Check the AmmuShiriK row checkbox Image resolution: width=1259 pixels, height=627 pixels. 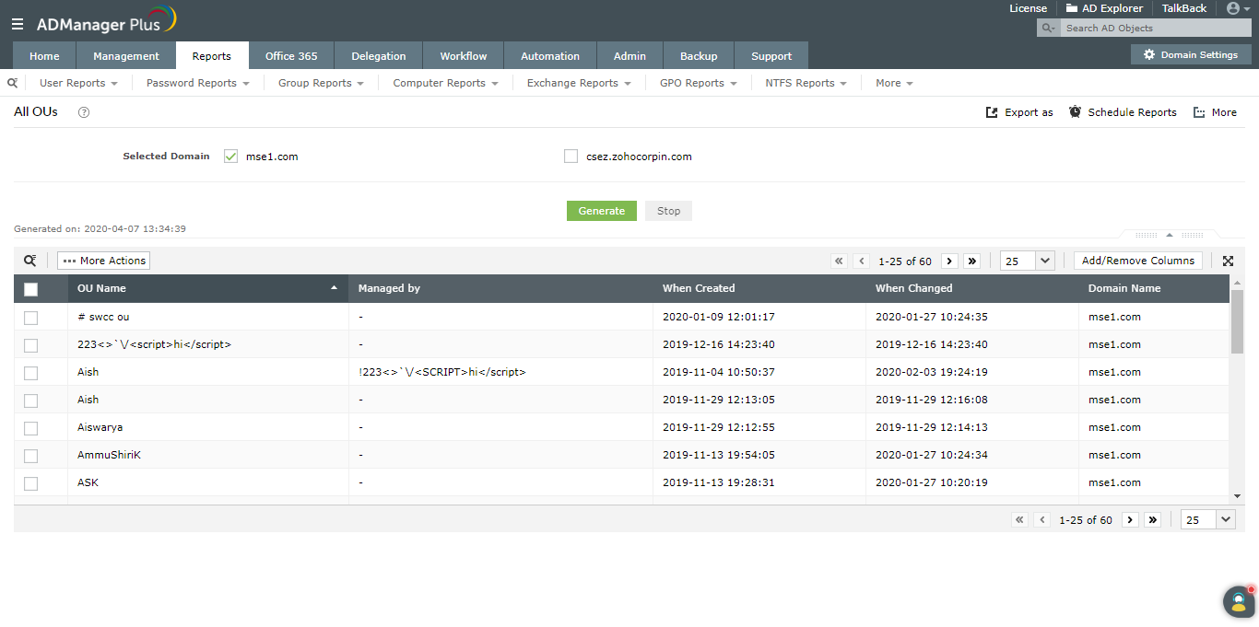30,456
